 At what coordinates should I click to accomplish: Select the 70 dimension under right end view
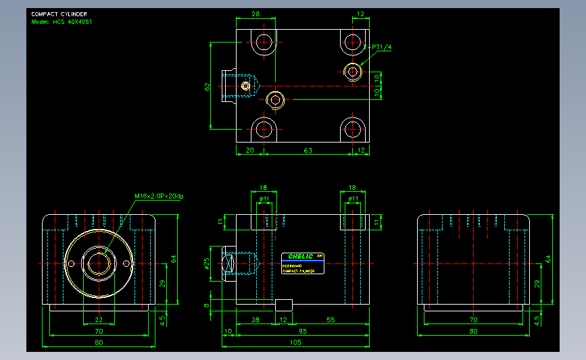coord(474,319)
